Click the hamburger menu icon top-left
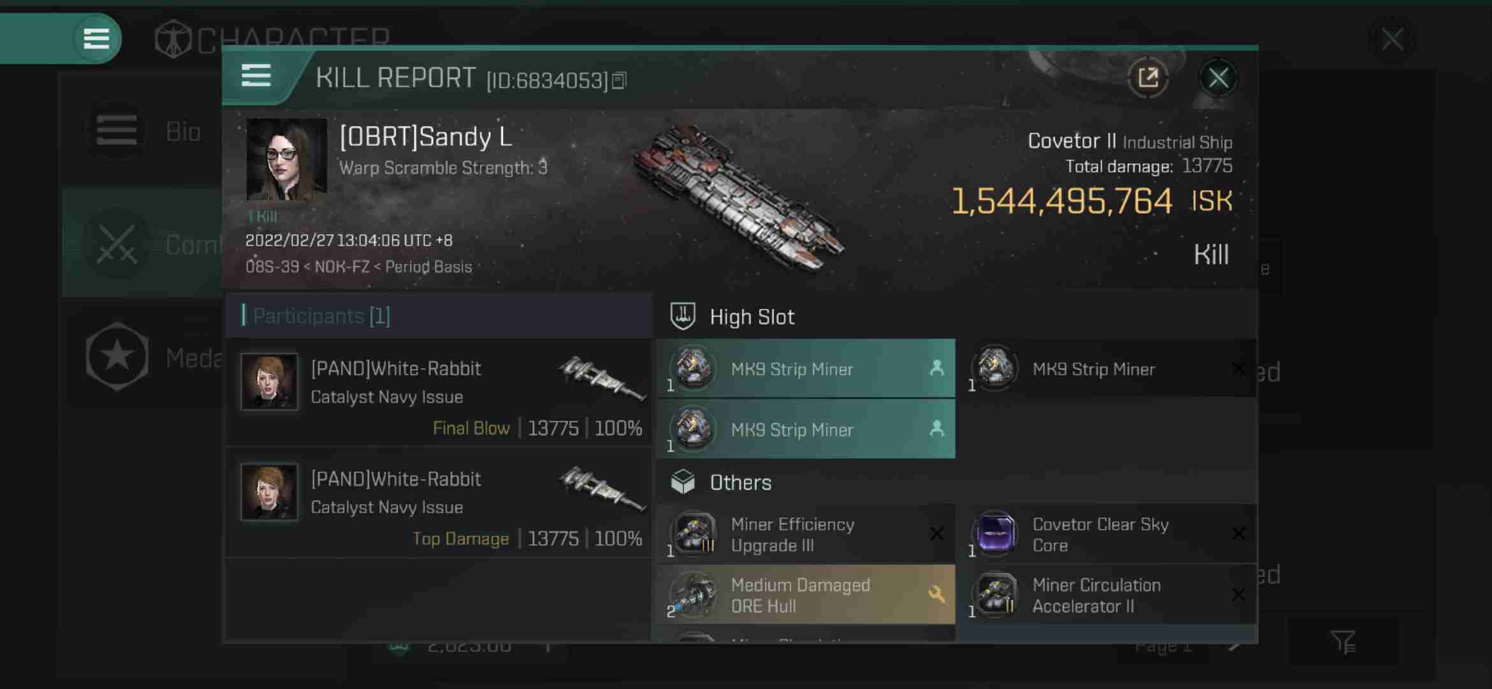 click(95, 38)
